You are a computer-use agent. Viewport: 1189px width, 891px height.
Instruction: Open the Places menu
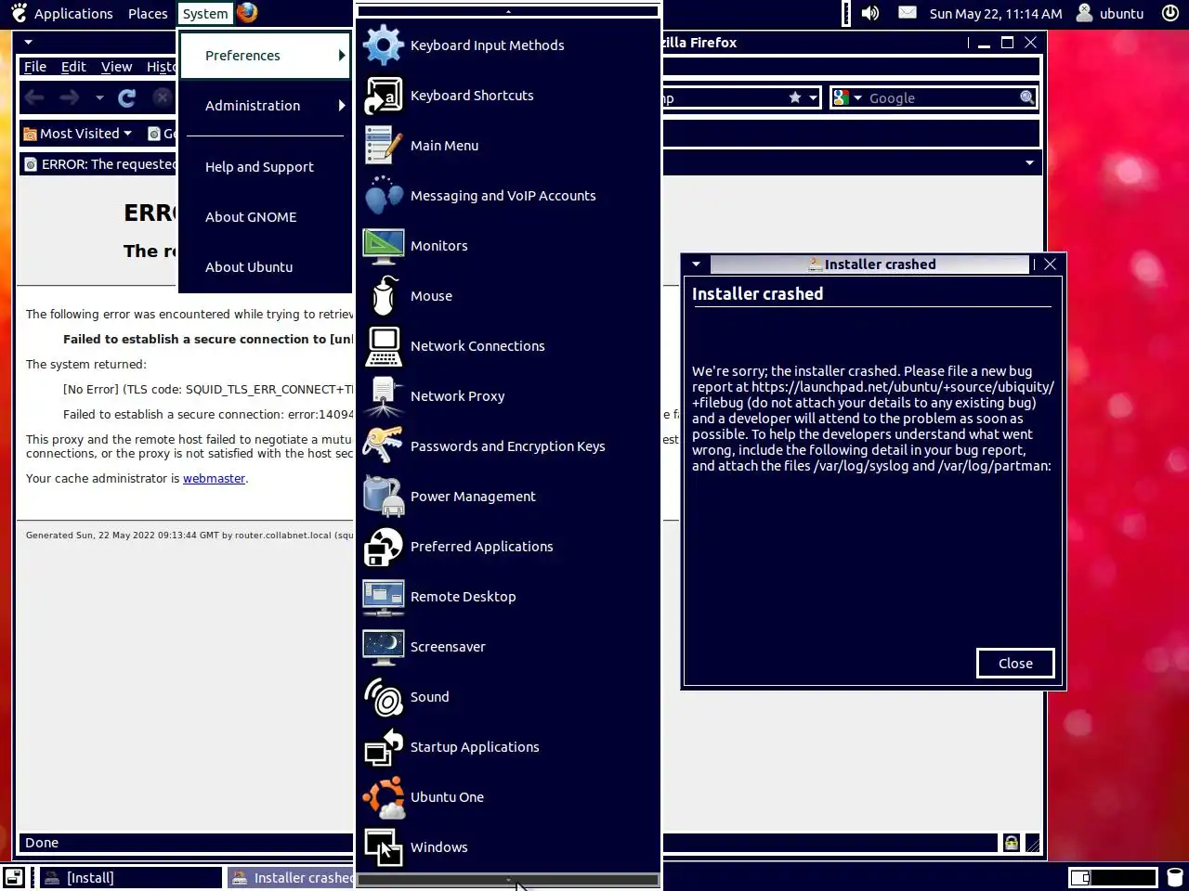(x=148, y=13)
